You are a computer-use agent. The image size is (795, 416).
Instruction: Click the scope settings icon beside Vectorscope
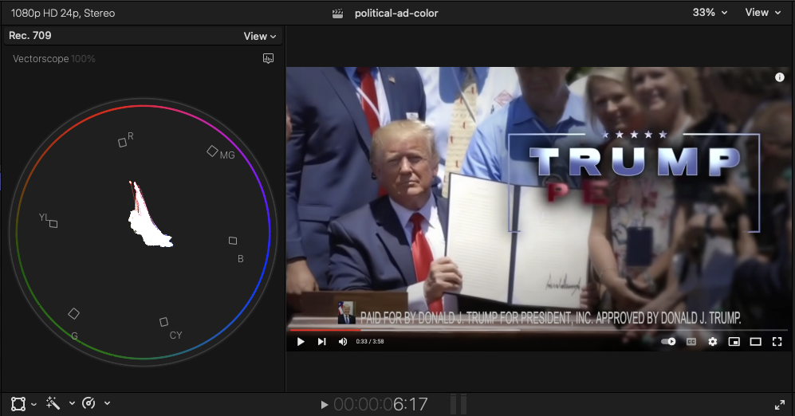tap(269, 58)
